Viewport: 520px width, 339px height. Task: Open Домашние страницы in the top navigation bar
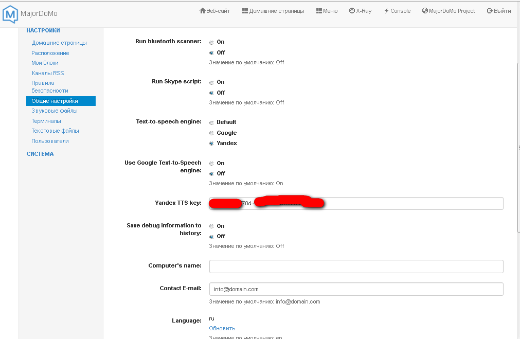pyautogui.click(x=273, y=11)
